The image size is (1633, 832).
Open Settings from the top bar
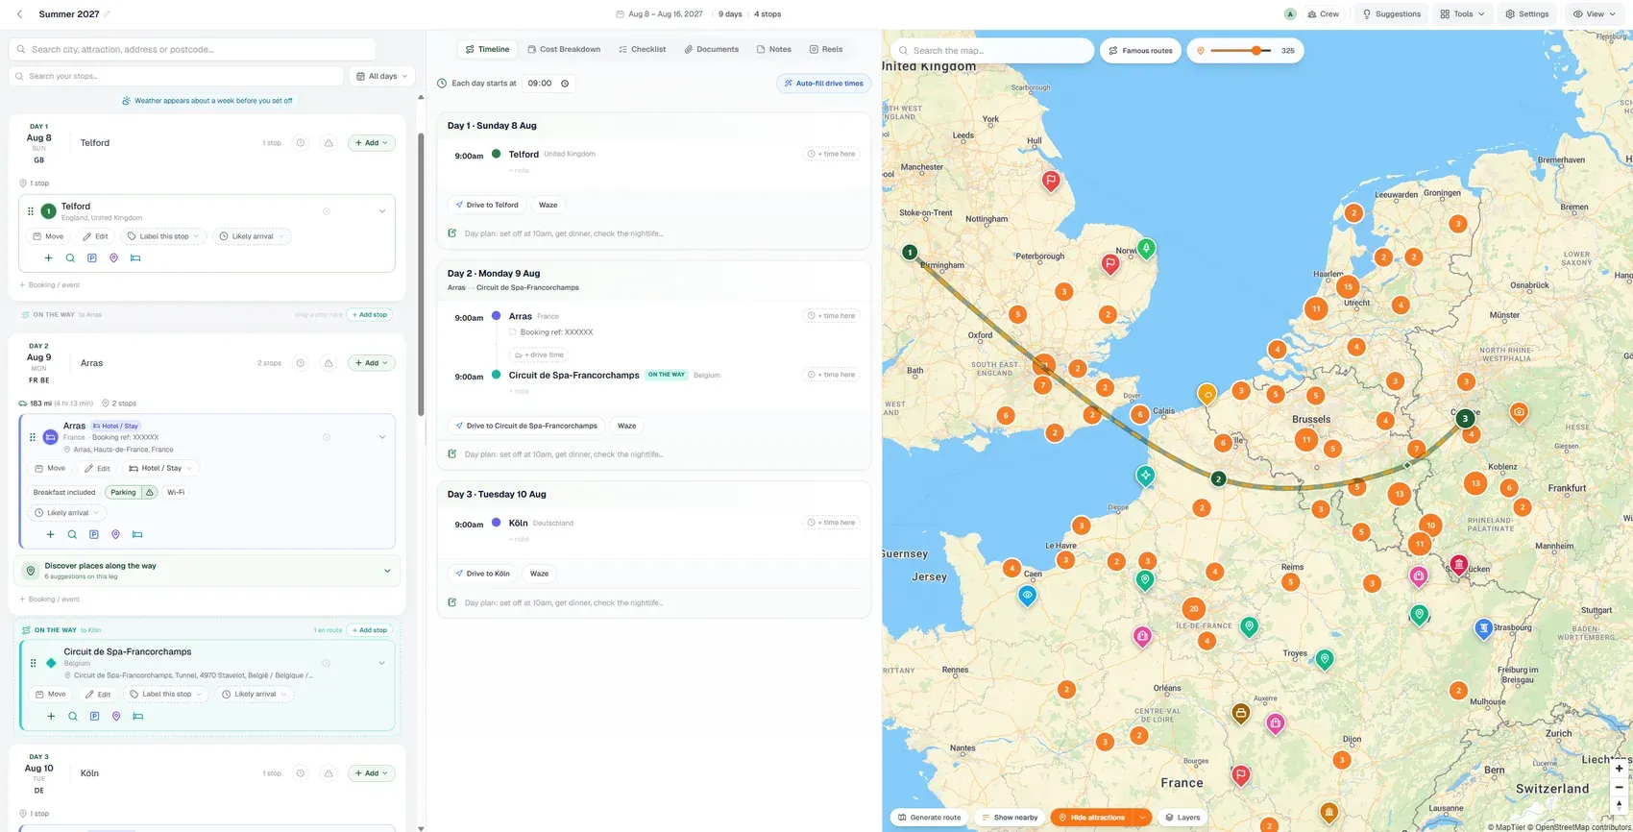1526,14
